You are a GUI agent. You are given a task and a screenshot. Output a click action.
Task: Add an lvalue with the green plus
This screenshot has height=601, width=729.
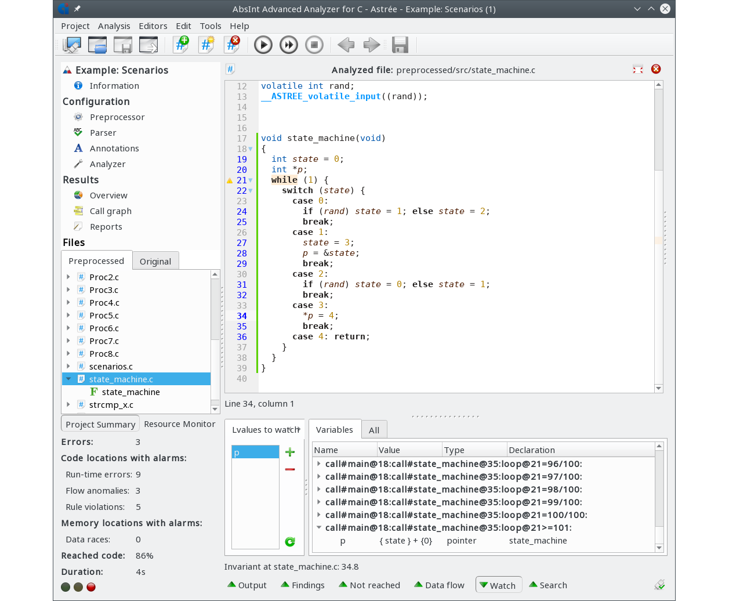pos(290,452)
